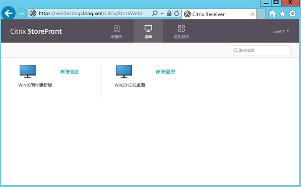Close the Citrix Receiver tab
301x187 pixels.
pyautogui.click(x=253, y=14)
